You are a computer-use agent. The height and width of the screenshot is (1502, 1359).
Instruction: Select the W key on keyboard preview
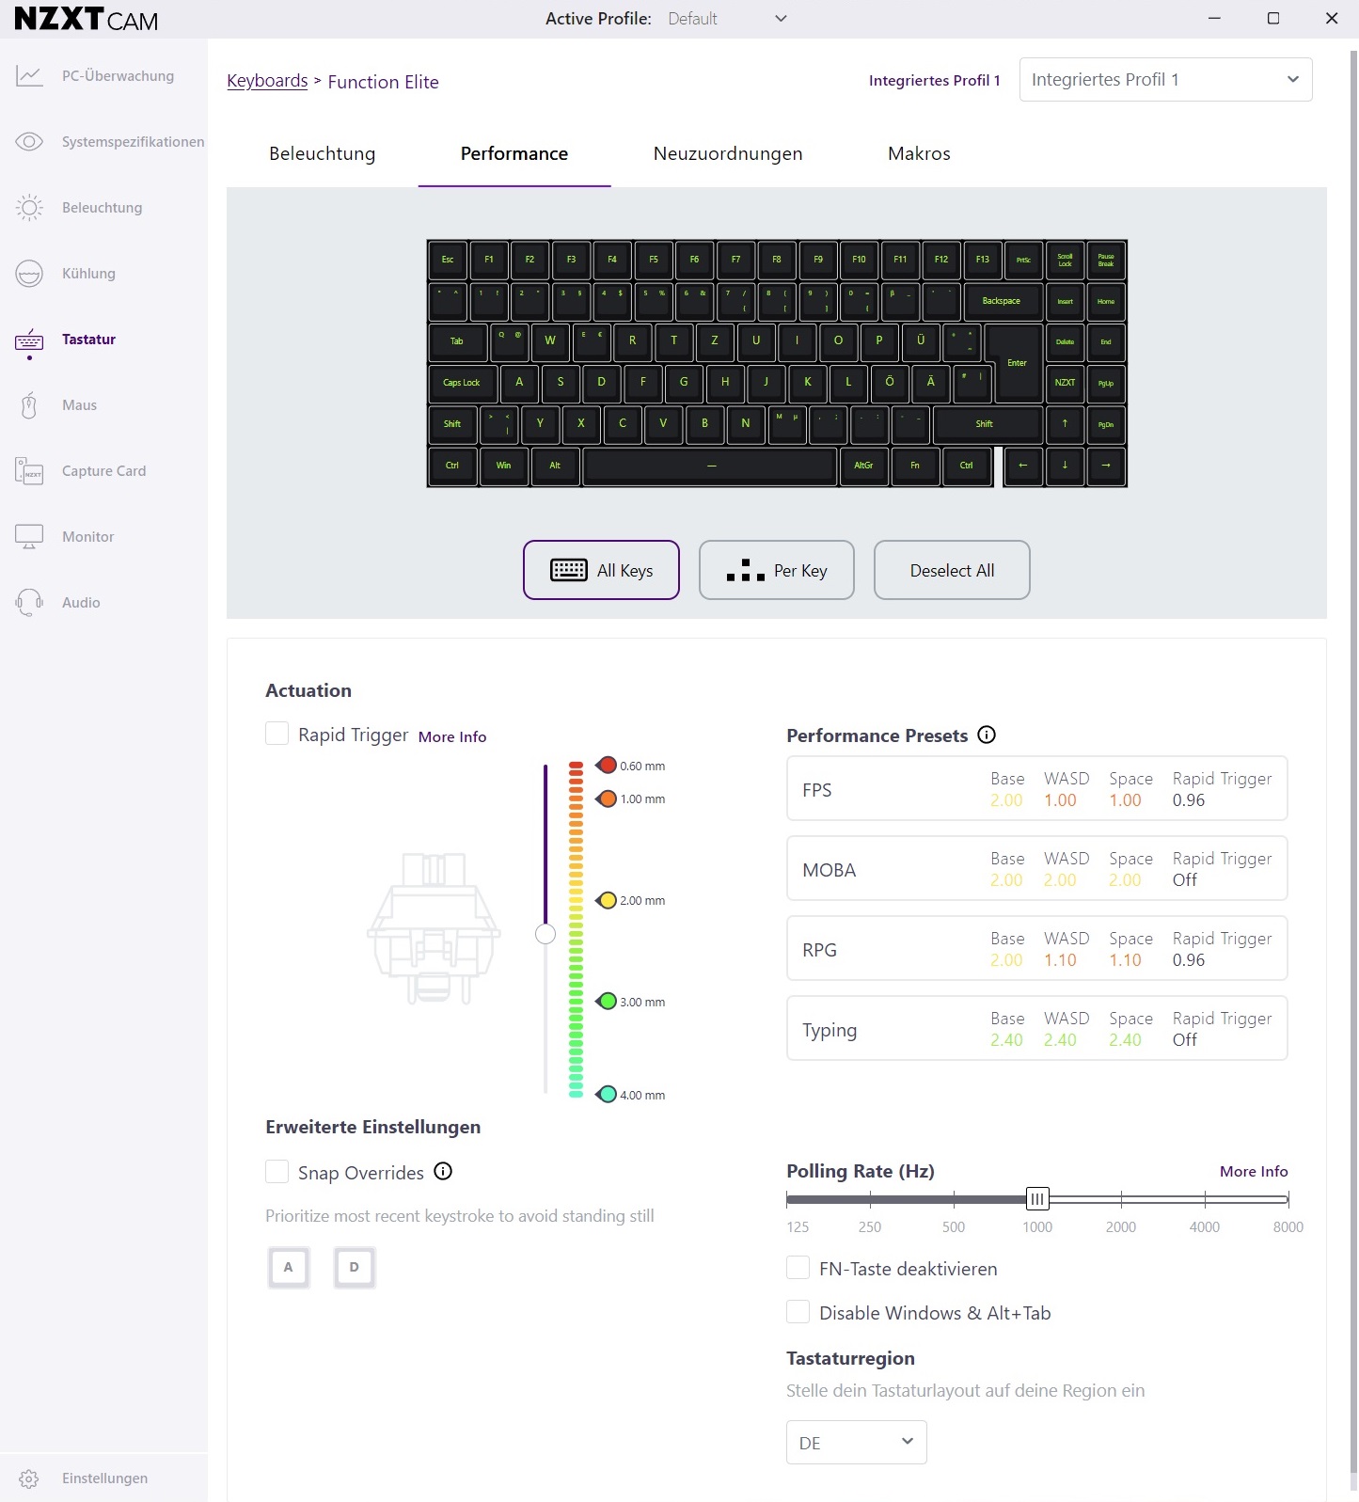pyautogui.click(x=550, y=340)
